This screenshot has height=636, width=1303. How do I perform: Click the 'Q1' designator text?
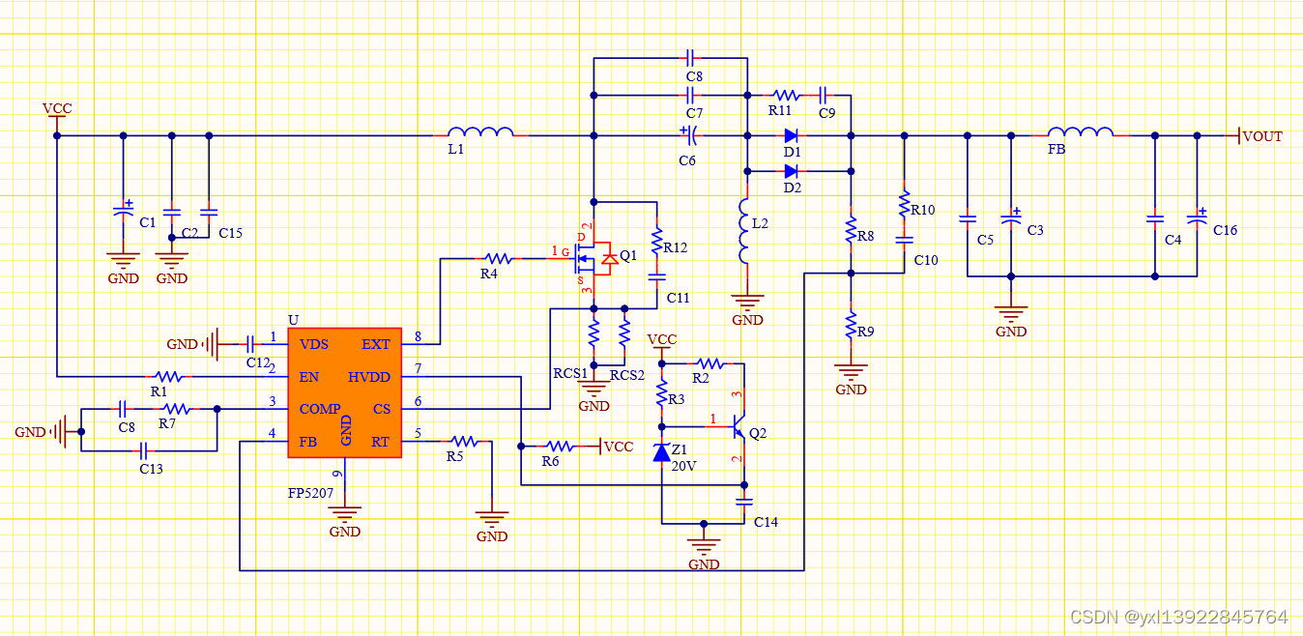[x=628, y=255]
